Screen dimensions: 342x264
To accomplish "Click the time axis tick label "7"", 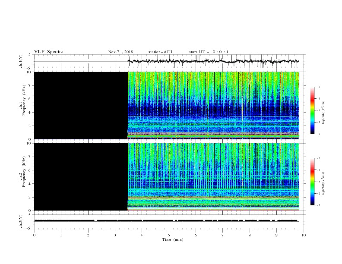I will (x=223, y=235).
